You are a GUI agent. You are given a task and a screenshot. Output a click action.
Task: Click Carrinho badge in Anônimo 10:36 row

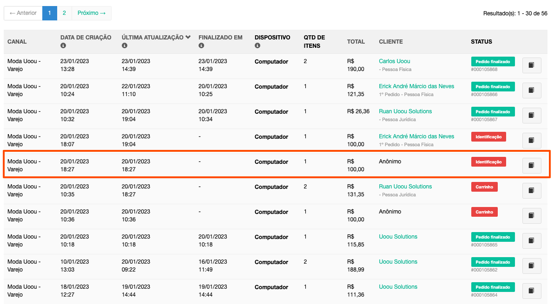(484, 212)
